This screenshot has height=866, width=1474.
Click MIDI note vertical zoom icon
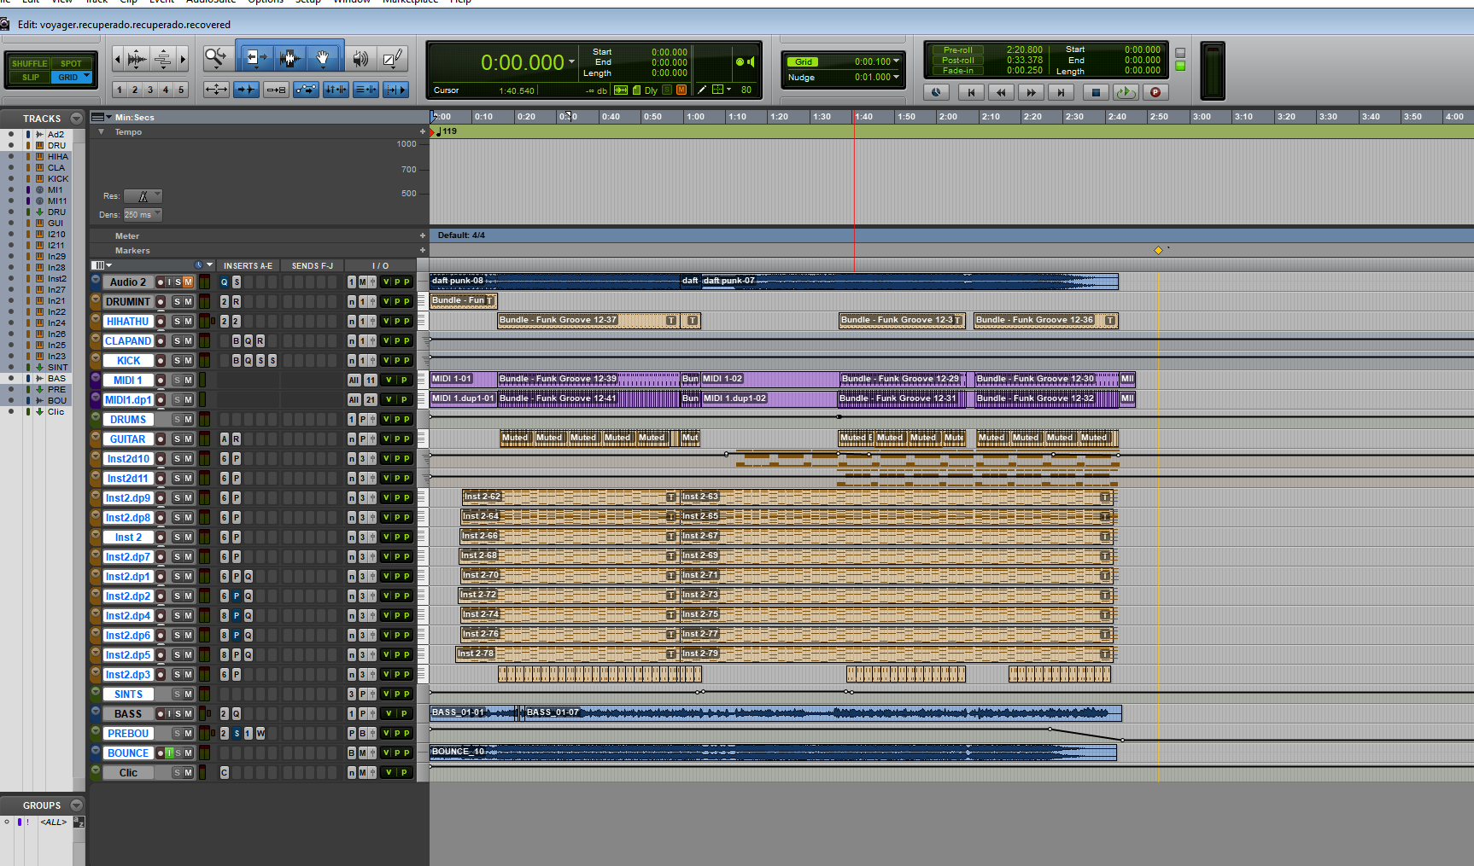coord(162,59)
